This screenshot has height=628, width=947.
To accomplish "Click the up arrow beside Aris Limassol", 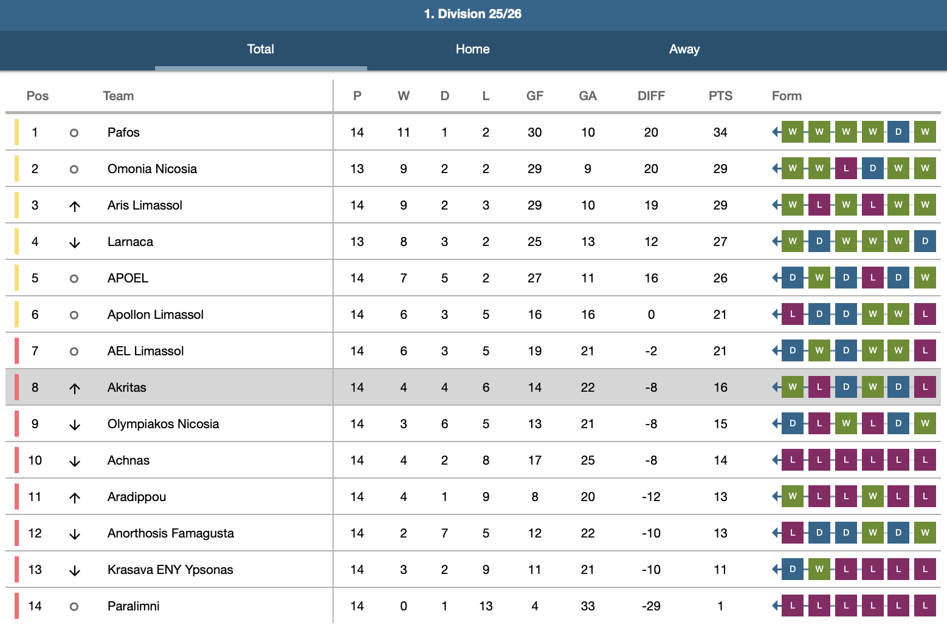I will tap(75, 206).
